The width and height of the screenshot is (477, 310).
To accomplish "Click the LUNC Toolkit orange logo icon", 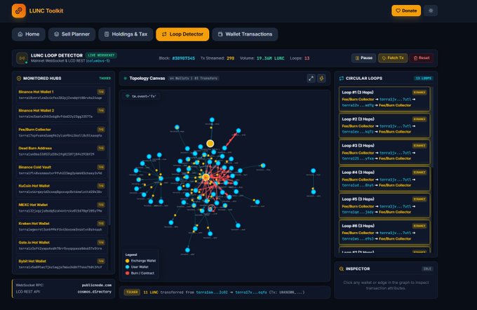I will click(x=19, y=11).
